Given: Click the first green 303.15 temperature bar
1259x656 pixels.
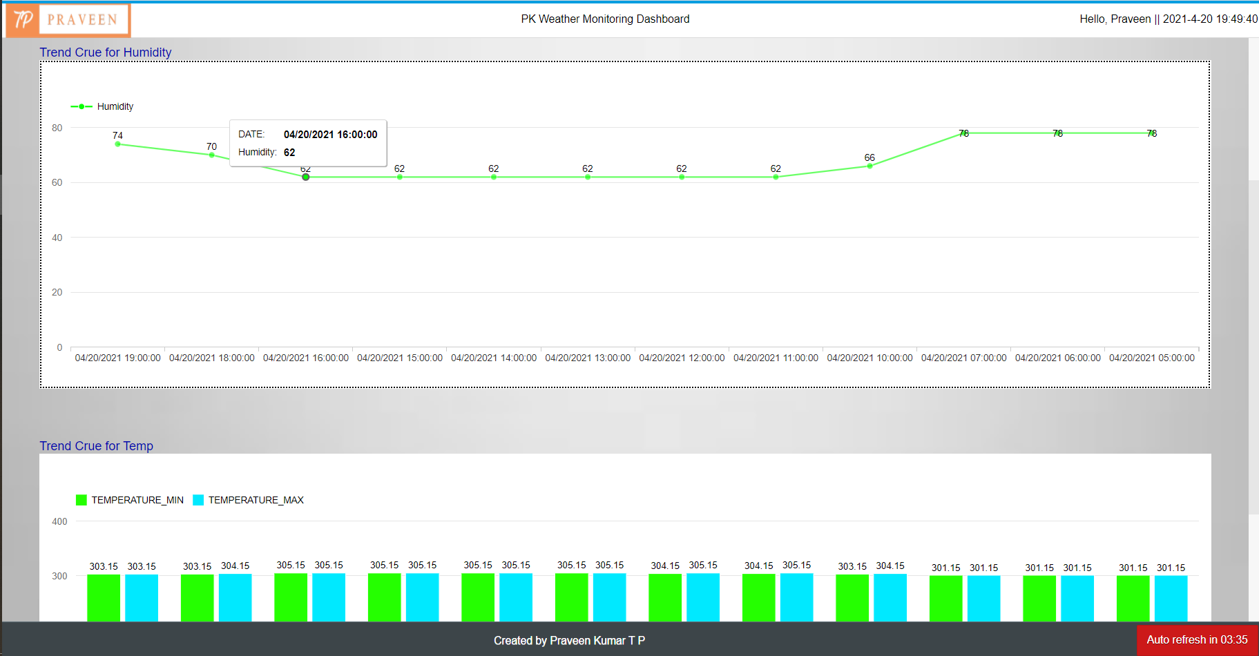Looking at the screenshot, I should point(104,597).
